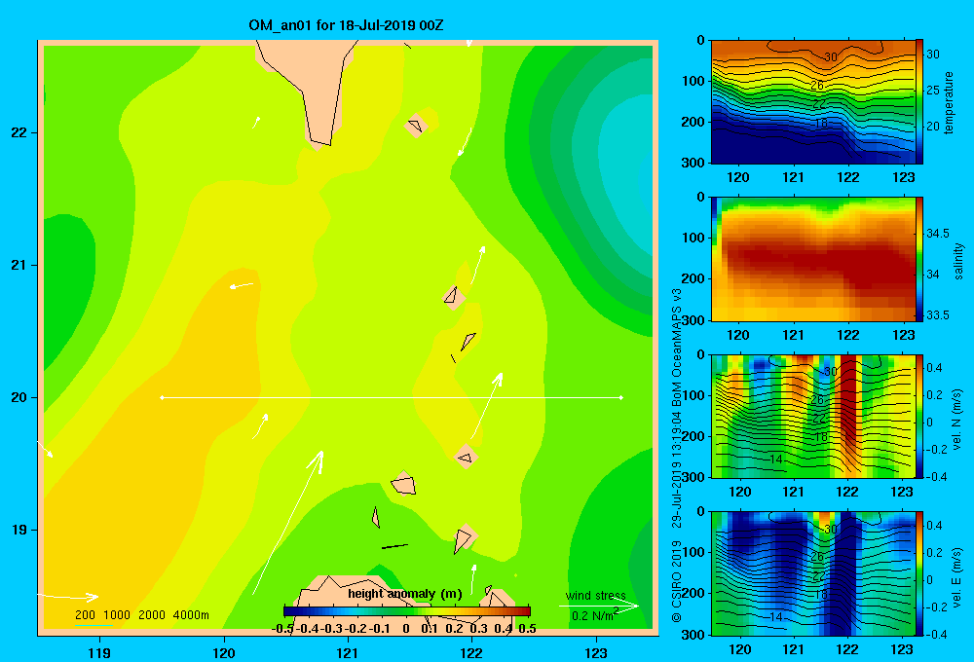Select the 'height anomaly (m)' label
The image size is (974, 662).
click(405, 594)
